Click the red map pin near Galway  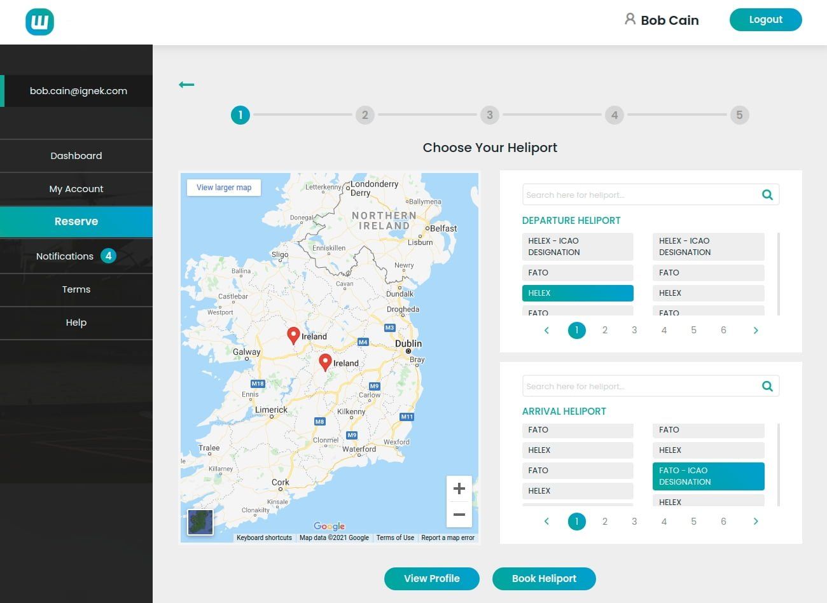293,335
